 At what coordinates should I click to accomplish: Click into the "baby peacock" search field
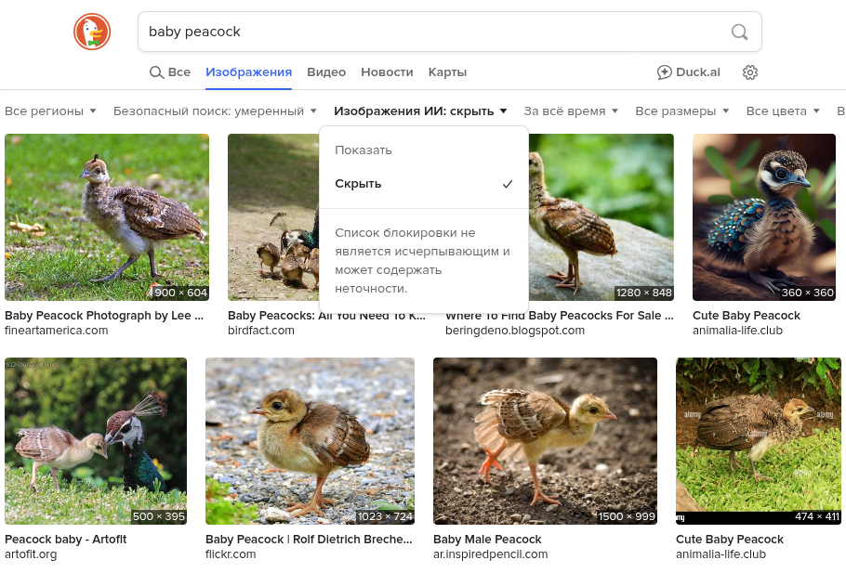(x=428, y=33)
